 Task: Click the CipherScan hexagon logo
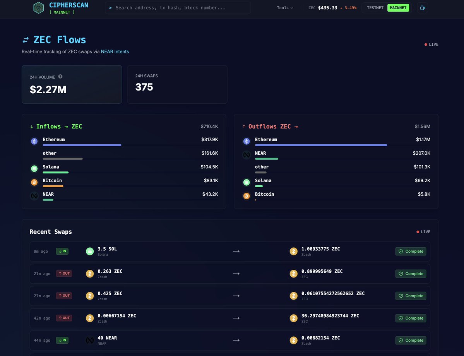tap(38, 8)
